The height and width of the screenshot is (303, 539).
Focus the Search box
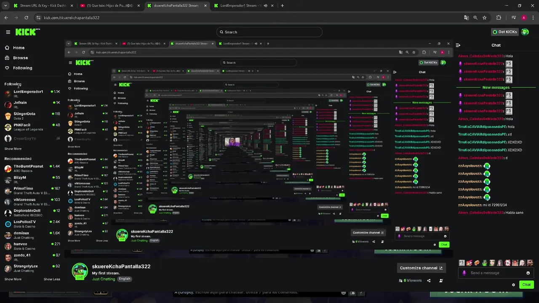coord(269,32)
